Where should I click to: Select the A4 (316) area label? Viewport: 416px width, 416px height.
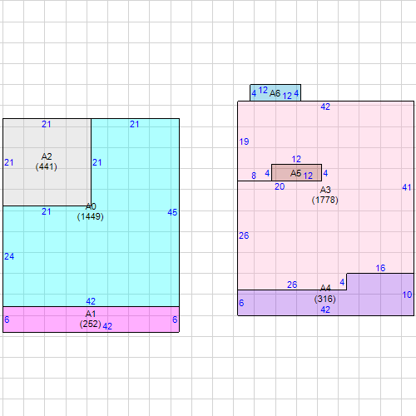325,294
